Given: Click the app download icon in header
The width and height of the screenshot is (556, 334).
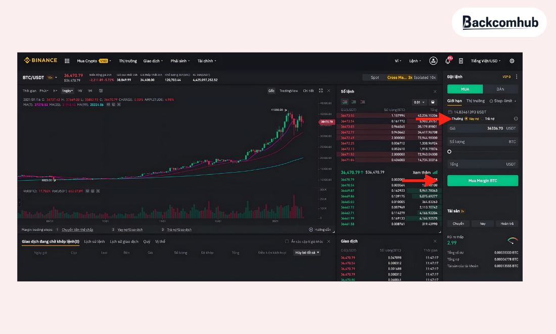Looking at the screenshot, I should coord(461,61).
